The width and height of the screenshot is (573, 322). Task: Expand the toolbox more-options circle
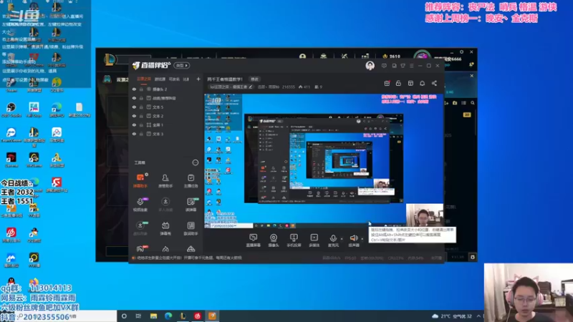pos(195,162)
